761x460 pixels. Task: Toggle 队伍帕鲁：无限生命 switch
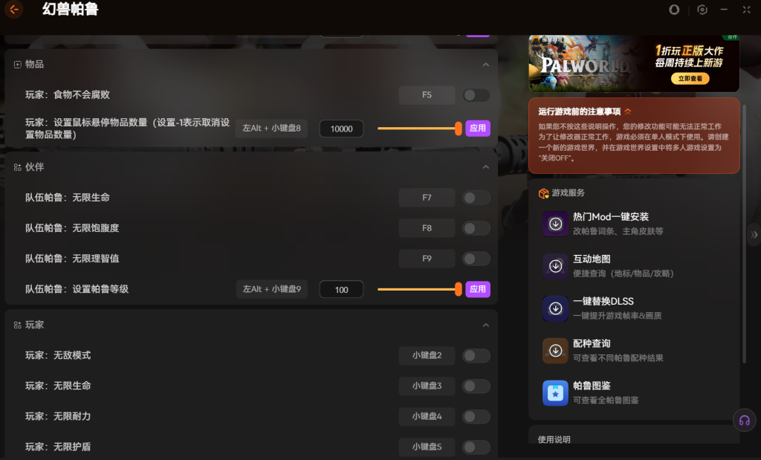coord(476,198)
